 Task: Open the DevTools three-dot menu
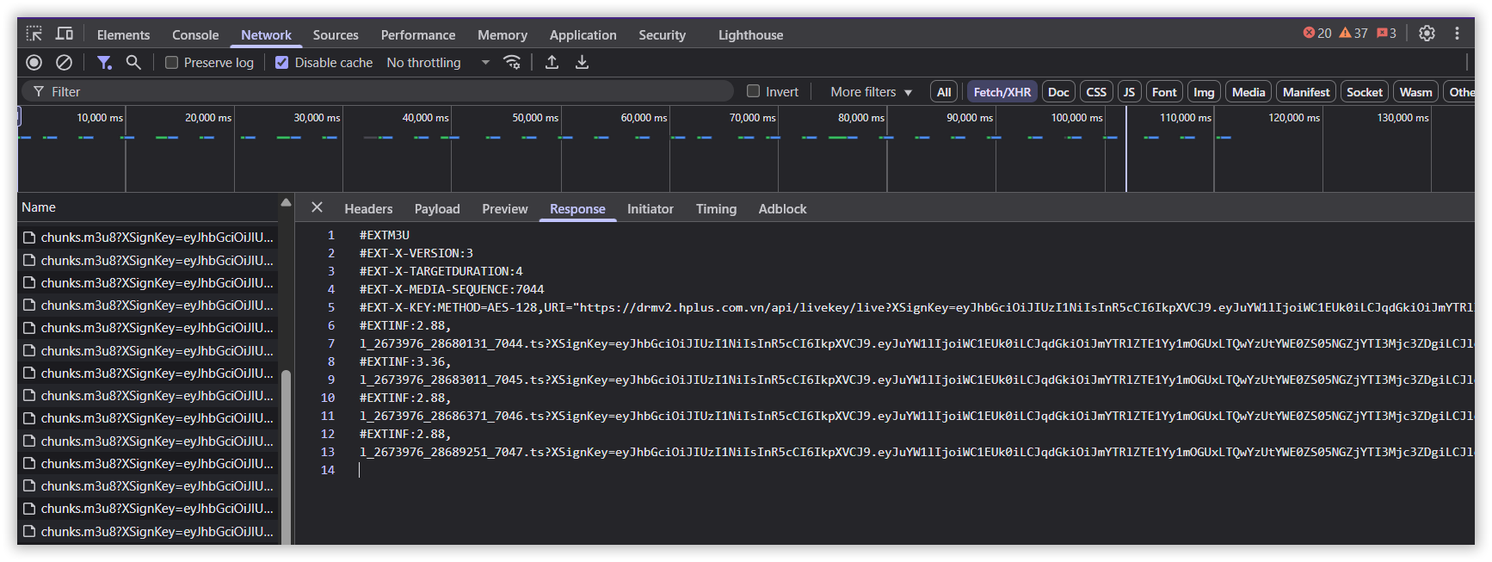[1457, 34]
